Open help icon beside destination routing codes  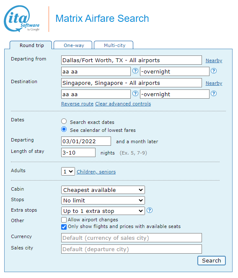pos(135,93)
